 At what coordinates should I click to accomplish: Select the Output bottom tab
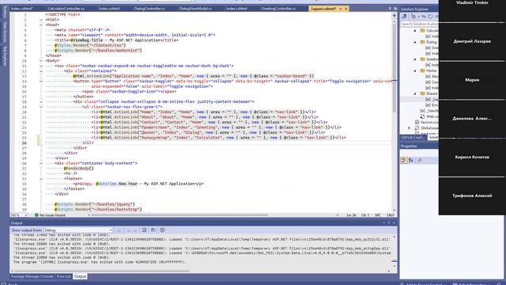[80, 276]
